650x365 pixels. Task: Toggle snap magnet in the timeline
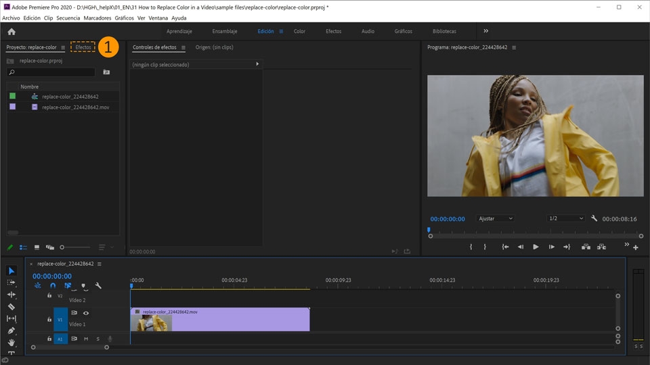pyautogui.click(x=53, y=286)
